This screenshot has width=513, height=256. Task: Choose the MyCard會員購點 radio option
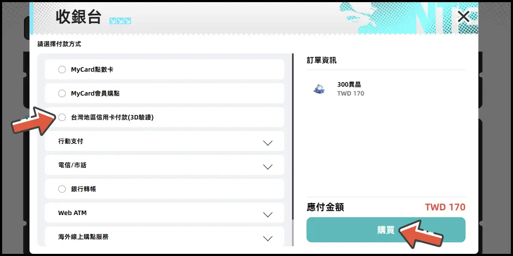click(62, 93)
